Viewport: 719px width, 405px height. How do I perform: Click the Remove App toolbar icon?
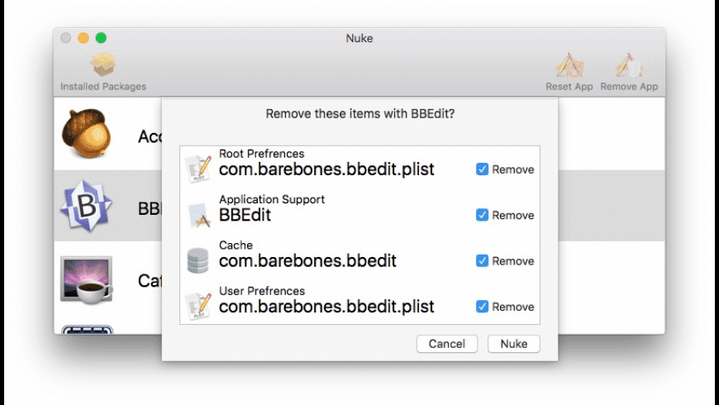click(629, 64)
